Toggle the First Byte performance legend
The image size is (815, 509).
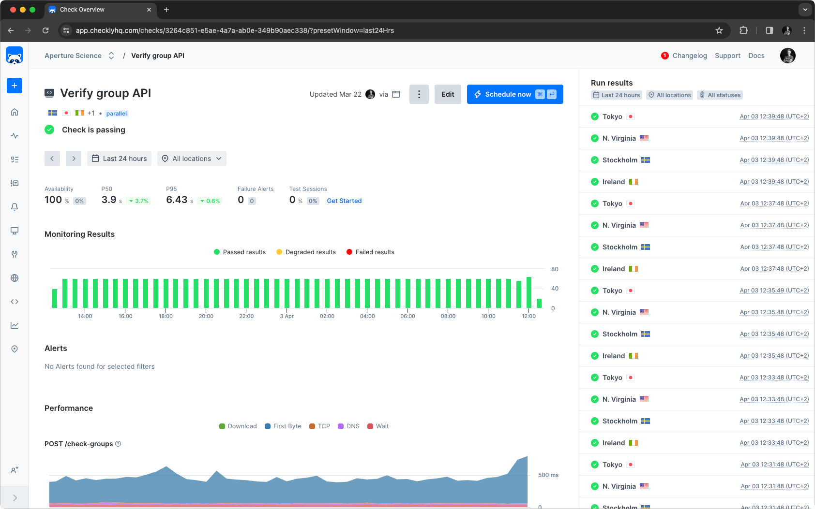pyautogui.click(x=283, y=426)
